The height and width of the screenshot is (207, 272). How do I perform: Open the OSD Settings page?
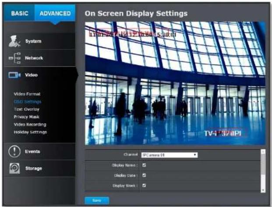pos(28,102)
